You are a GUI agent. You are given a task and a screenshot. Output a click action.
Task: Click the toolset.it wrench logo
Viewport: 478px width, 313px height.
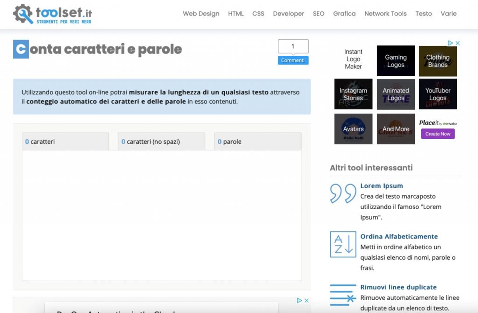coord(23,14)
